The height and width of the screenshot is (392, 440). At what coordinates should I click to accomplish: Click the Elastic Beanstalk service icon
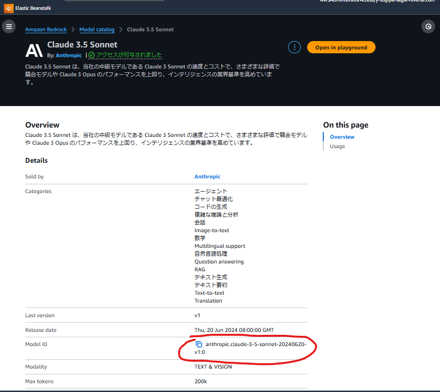[9, 8]
